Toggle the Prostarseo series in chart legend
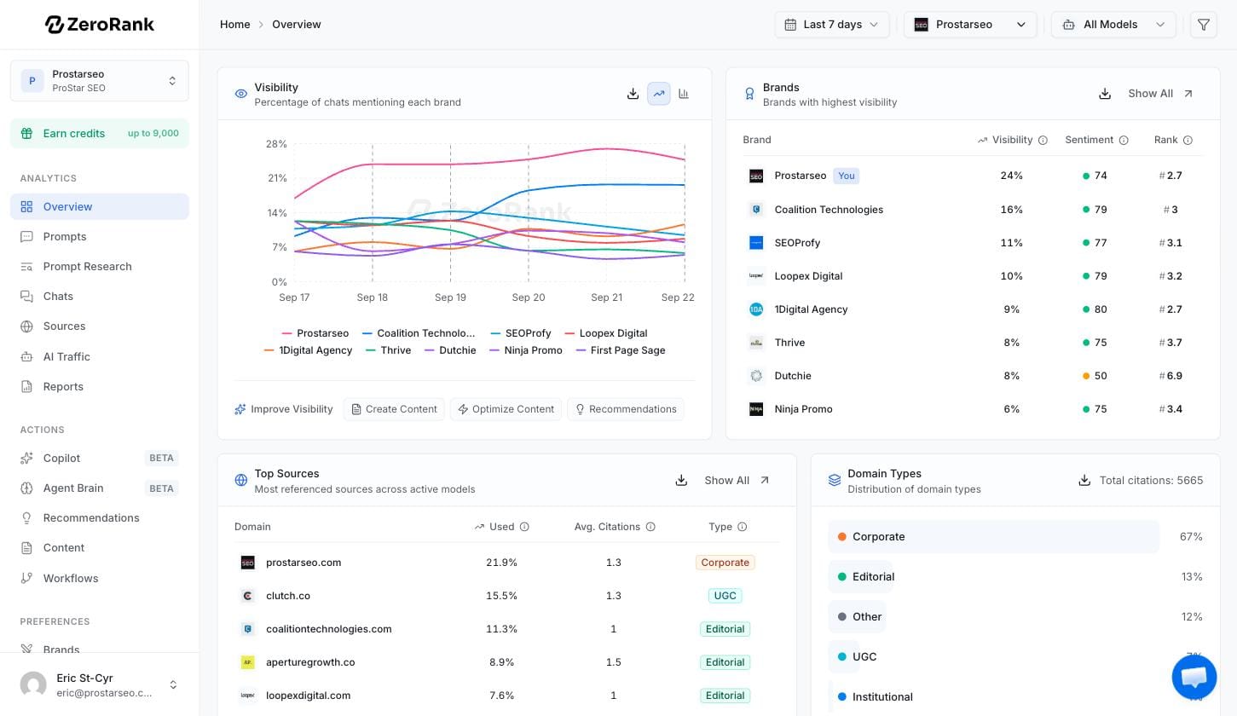 [315, 333]
